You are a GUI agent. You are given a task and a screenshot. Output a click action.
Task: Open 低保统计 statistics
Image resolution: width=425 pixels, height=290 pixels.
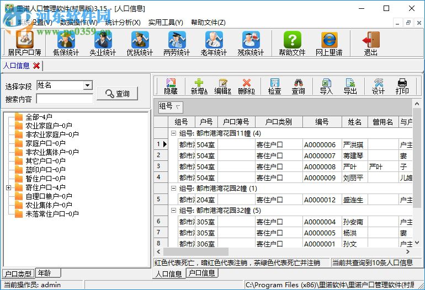[66, 43]
